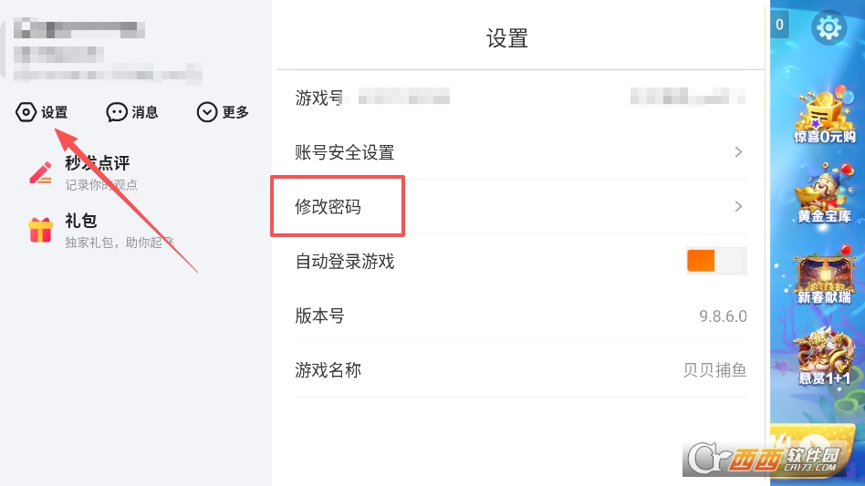Click the 版本号 row

[x=520, y=316]
